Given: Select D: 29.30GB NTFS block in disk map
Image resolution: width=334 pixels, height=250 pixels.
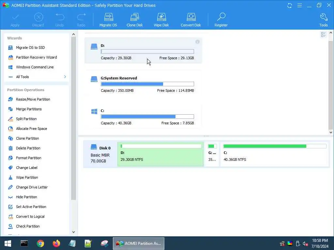Looking at the screenshot, I should click(160, 154).
